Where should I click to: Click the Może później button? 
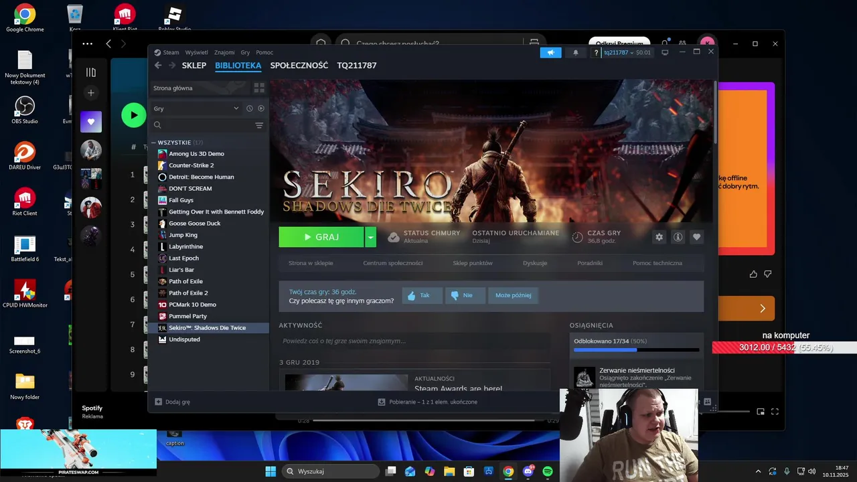point(513,295)
